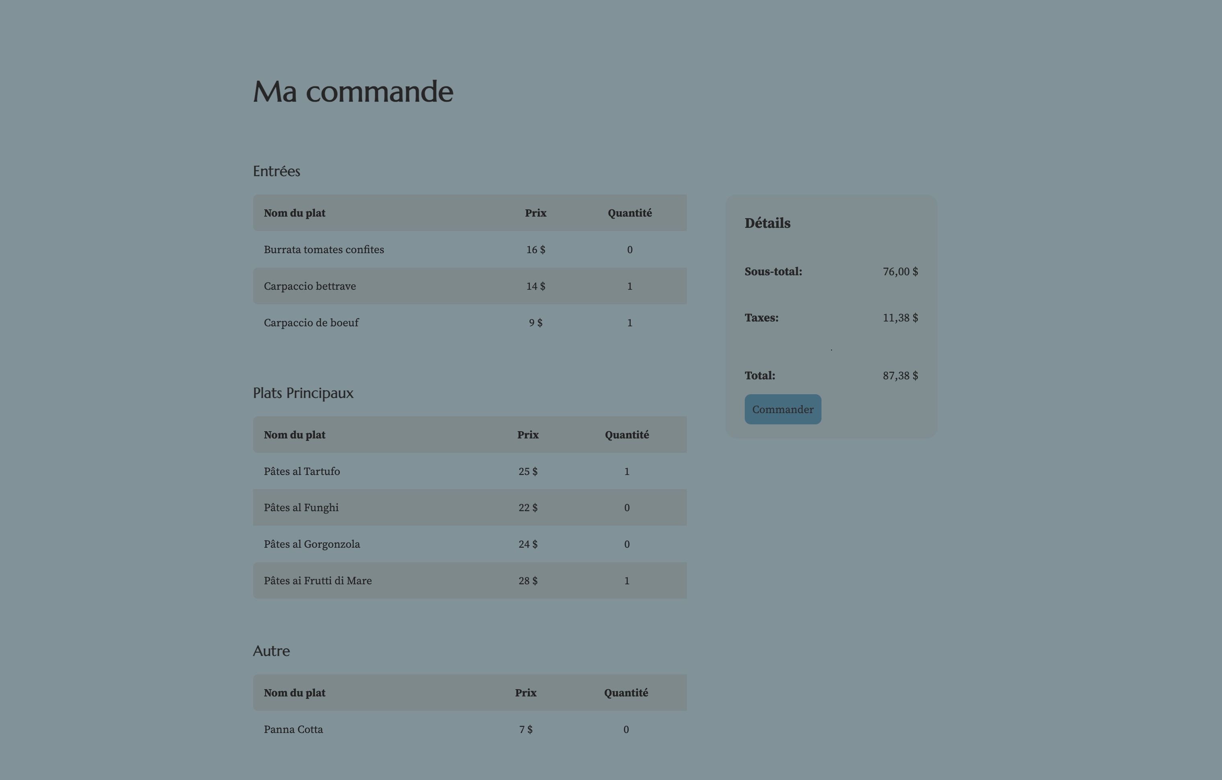Click 'Panna Cotta' dish name
The image size is (1222, 780).
click(293, 729)
